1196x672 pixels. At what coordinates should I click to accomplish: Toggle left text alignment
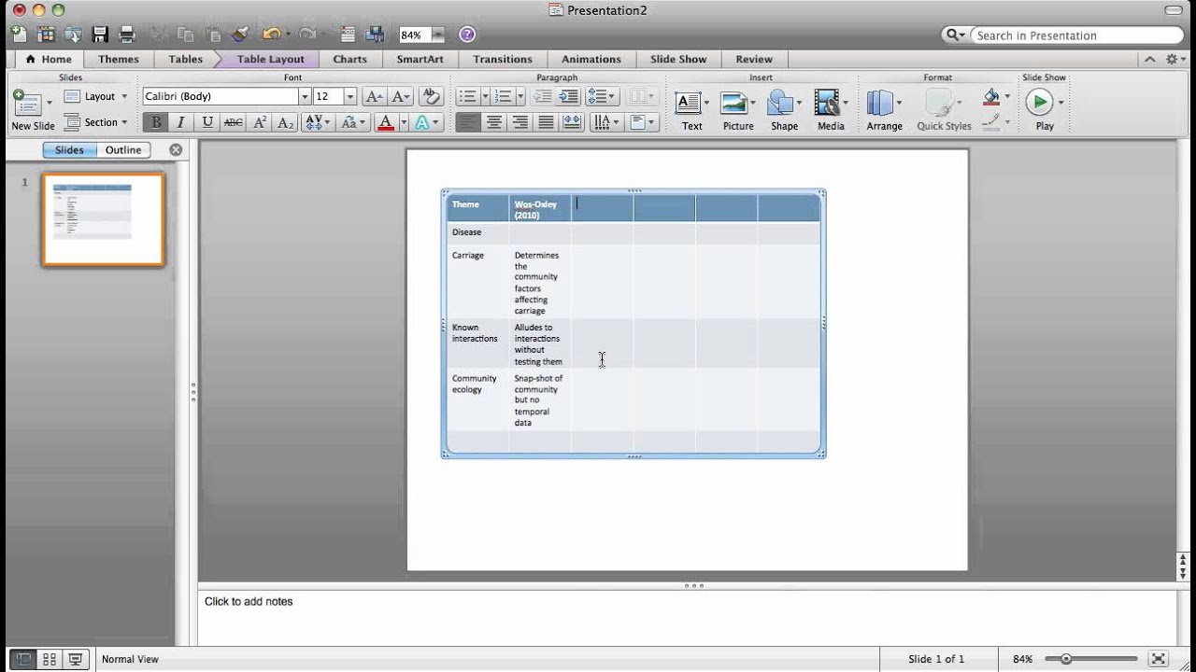(468, 122)
